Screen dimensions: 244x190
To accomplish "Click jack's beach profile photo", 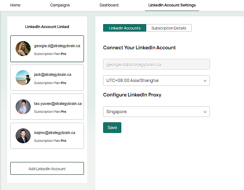I will (23, 78).
